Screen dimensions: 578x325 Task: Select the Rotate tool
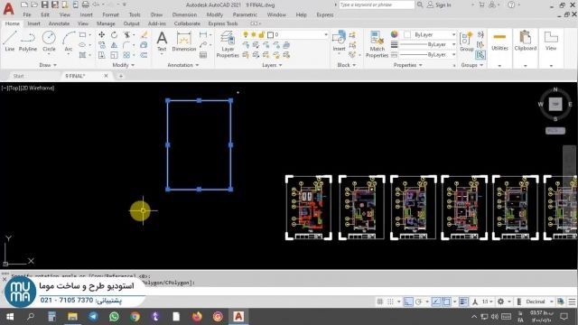pyautogui.click(x=115, y=34)
